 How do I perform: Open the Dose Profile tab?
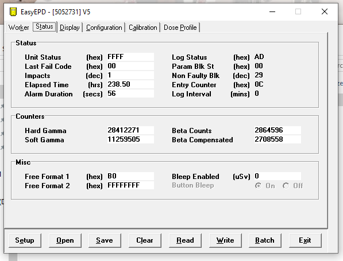pos(180,28)
